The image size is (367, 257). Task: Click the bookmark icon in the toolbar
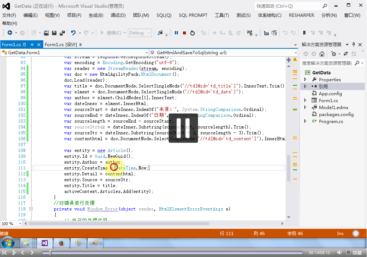click(x=304, y=33)
